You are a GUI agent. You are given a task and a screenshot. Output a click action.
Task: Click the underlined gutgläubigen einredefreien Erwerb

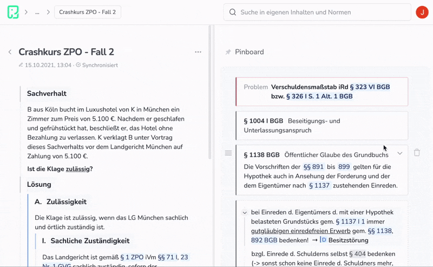click(301, 231)
